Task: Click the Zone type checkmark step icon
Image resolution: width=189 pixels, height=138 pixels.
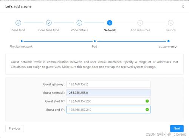Action: 18,23
